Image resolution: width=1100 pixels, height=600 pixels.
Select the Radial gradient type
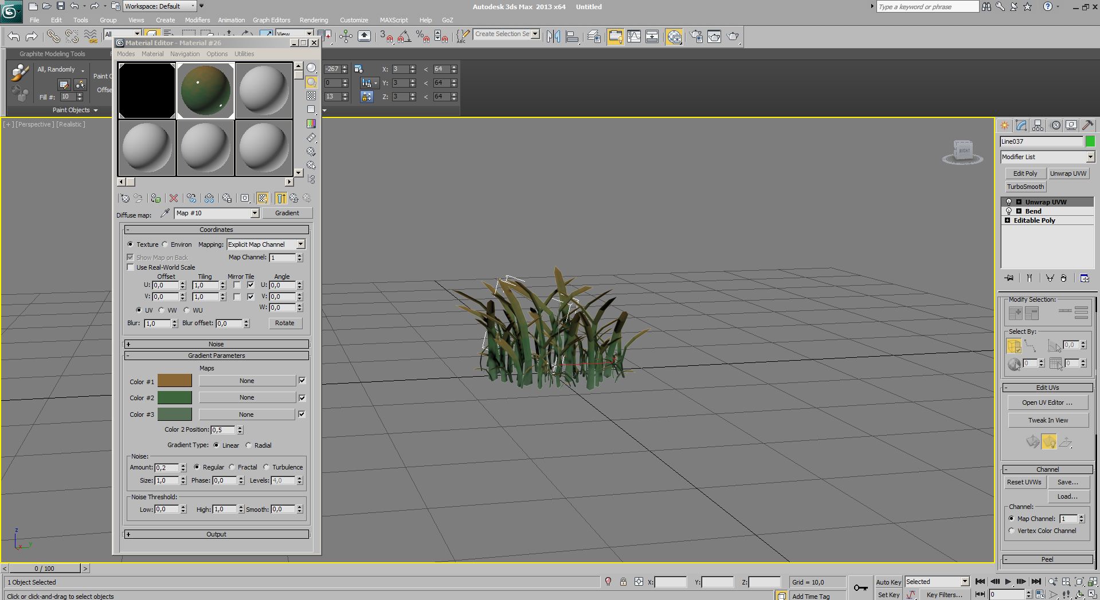249,445
